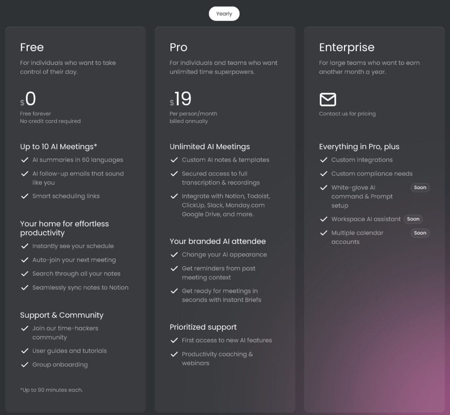Viewport: 450px width, 415px height.
Task: Select the Free plan heading
Action: coord(32,47)
